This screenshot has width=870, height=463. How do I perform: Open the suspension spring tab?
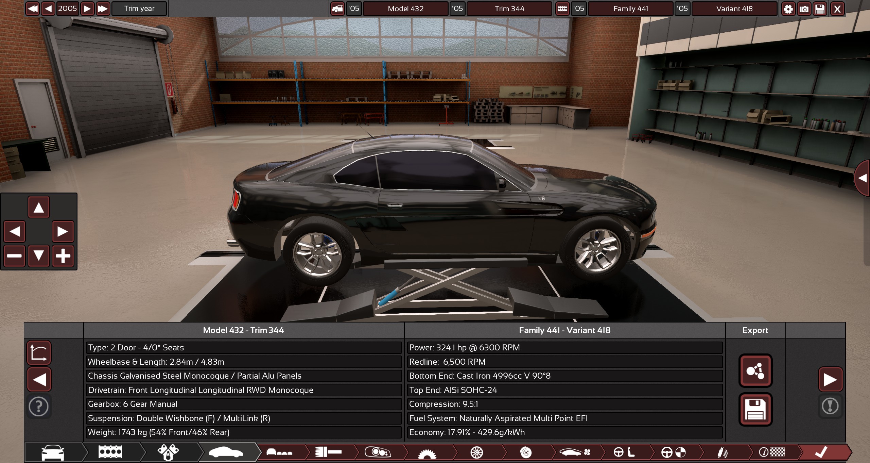tap(723, 452)
